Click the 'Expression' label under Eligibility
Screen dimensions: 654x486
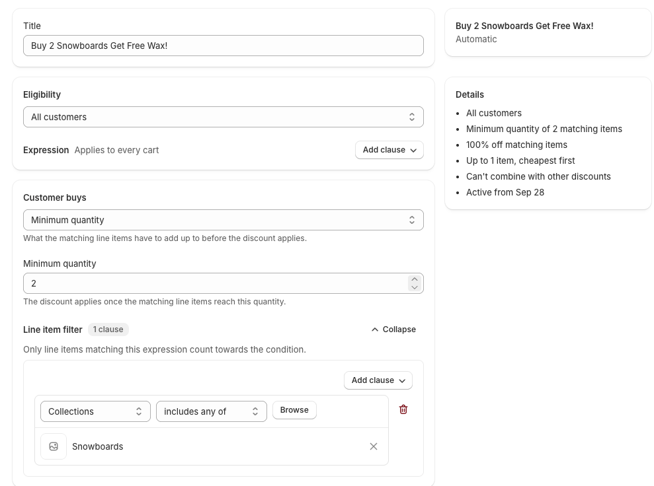[46, 150]
